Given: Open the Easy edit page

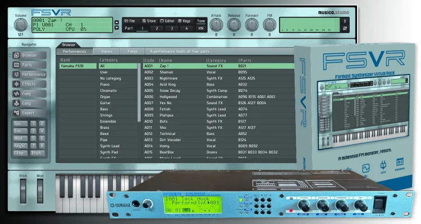Looking at the screenshot, I should coord(29,104).
